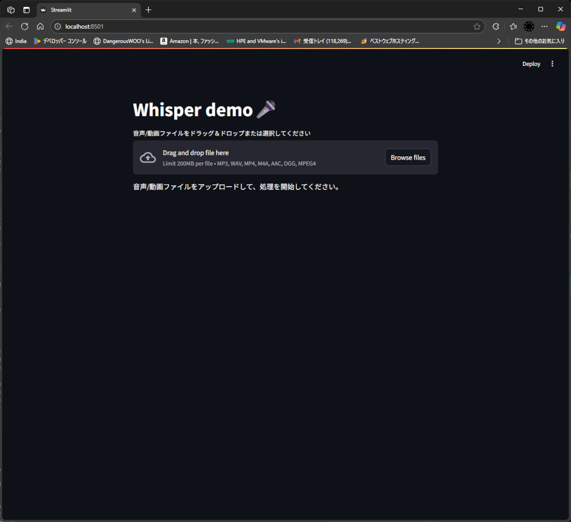Minimize the browser window

521,9
